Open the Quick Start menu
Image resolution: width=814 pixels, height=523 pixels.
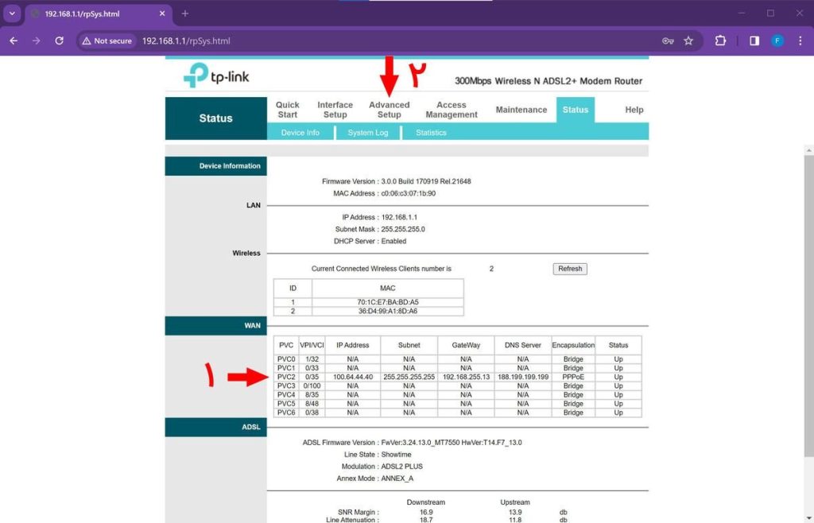(288, 110)
